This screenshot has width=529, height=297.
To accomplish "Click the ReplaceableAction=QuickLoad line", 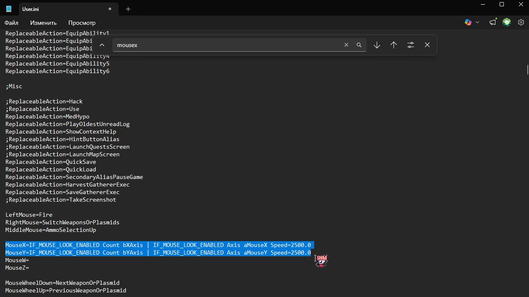I will click(51, 169).
